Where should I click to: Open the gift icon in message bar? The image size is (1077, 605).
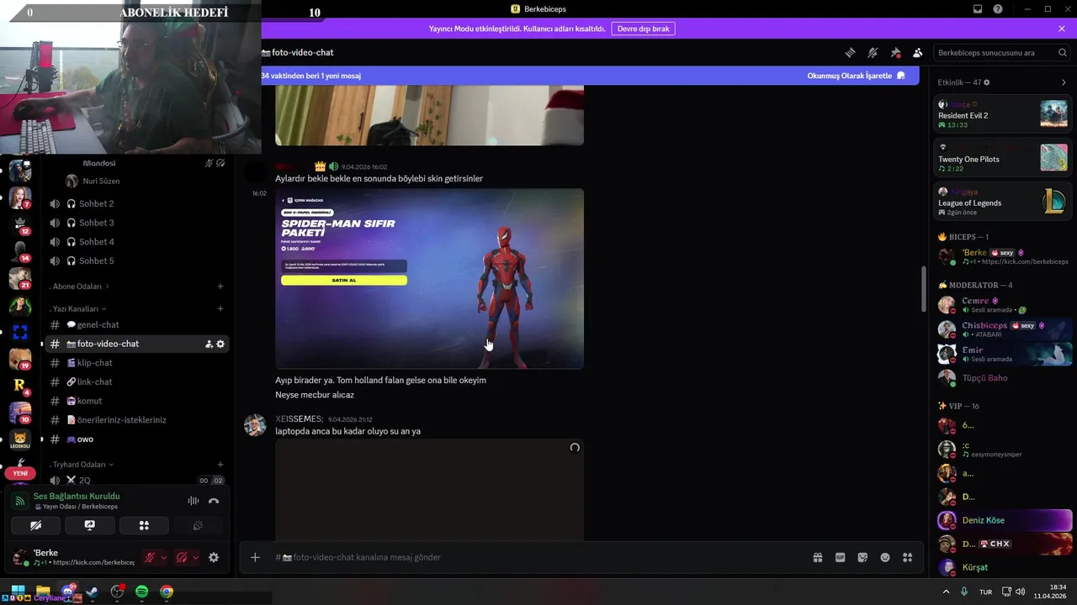817,557
